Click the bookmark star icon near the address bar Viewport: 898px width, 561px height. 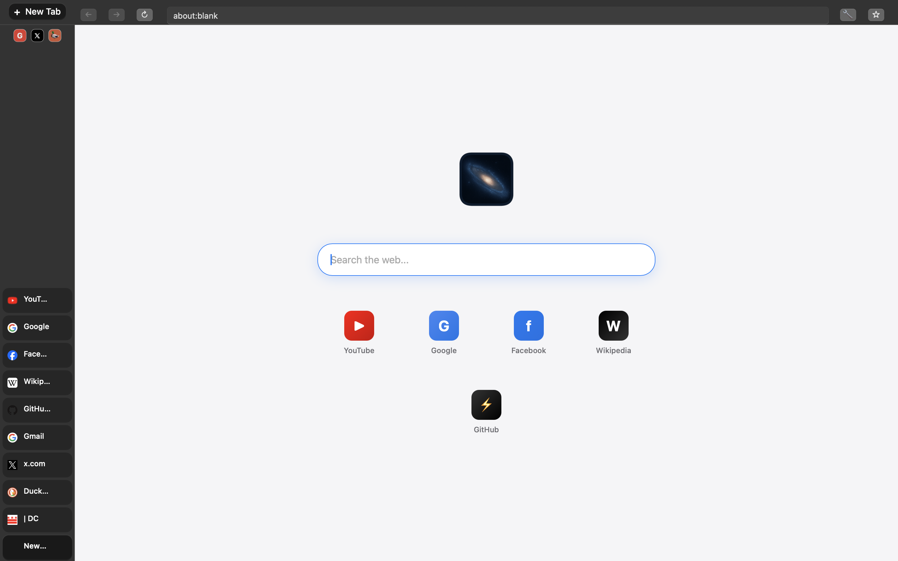click(x=875, y=15)
